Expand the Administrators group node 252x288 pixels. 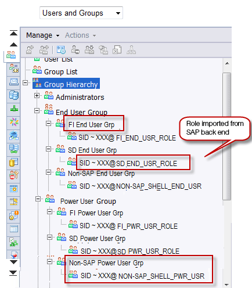(37, 96)
